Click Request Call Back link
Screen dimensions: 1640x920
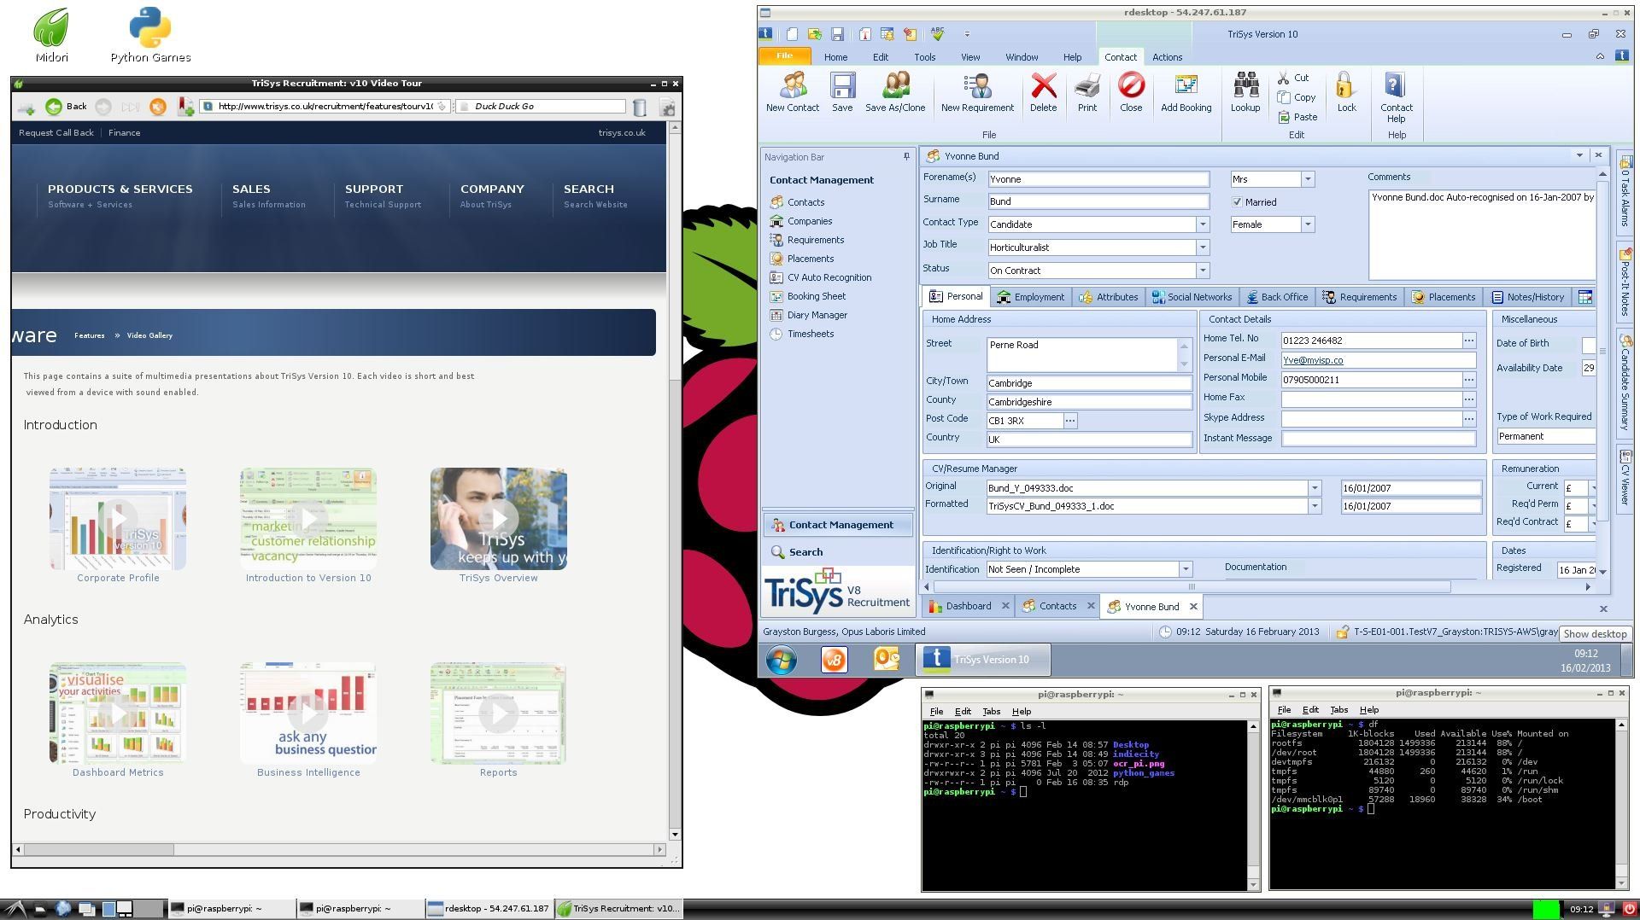[56, 133]
